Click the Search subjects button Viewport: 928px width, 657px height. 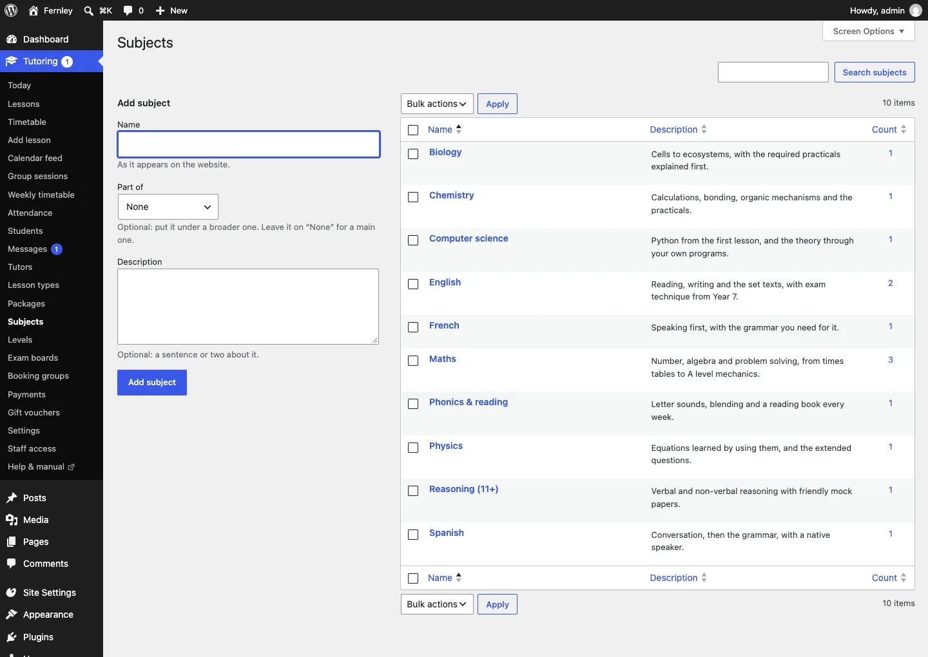(875, 72)
